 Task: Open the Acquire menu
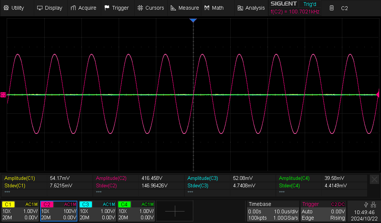pos(83,8)
